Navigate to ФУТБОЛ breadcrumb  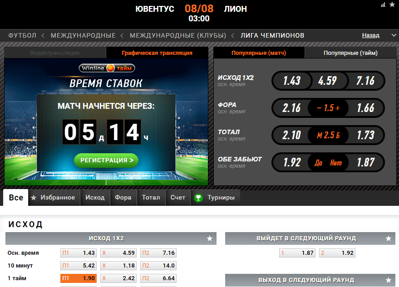click(x=22, y=35)
